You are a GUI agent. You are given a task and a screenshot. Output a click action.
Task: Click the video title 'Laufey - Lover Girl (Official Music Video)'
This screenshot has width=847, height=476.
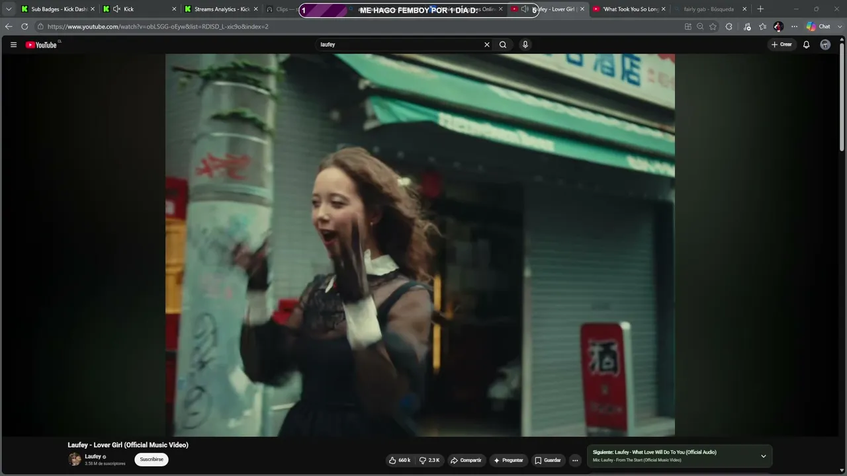pyautogui.click(x=128, y=445)
